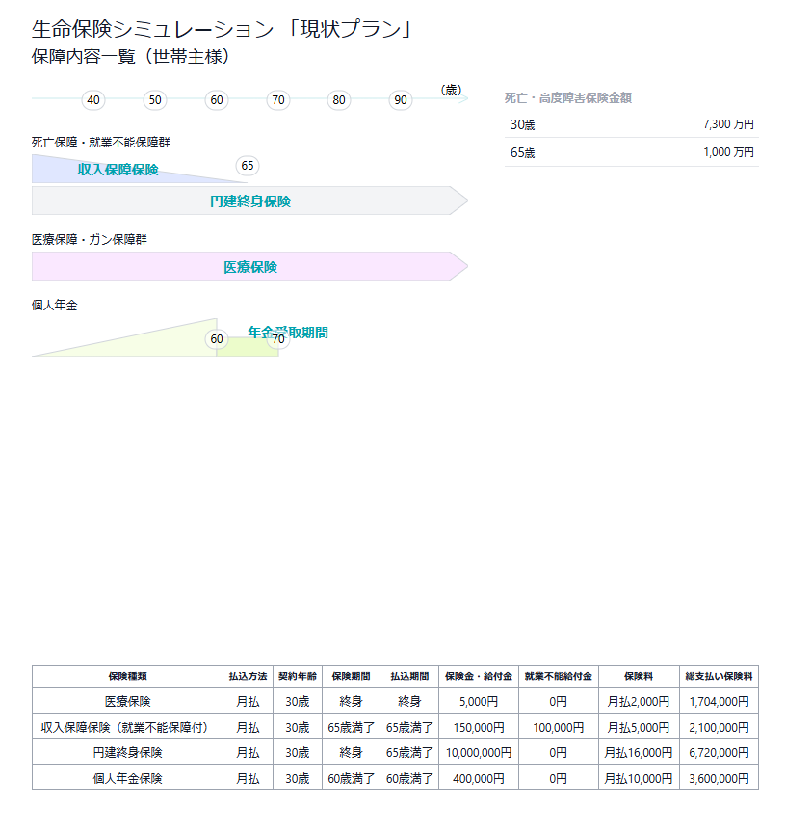Viewport: 812px width, 829px height.
Task: Select the 収入保障保険 chart band
Action: pyautogui.click(x=116, y=170)
